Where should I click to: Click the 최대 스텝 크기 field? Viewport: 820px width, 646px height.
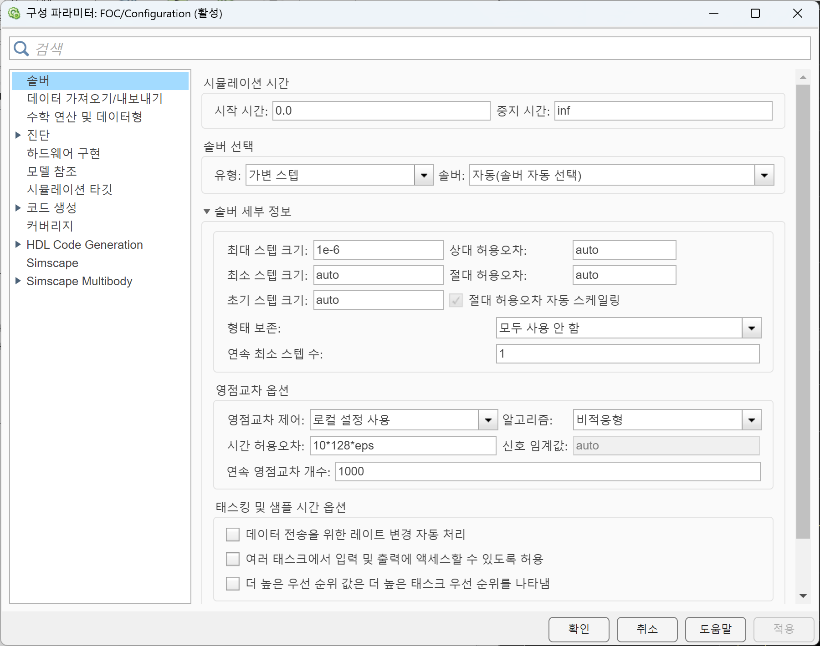379,250
